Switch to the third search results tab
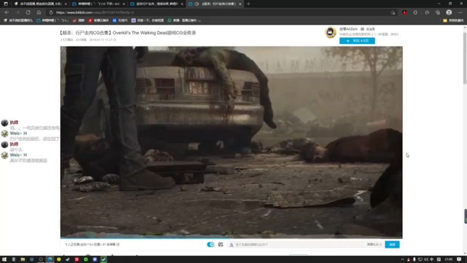The width and height of the screenshot is (467, 263). click(156, 4)
